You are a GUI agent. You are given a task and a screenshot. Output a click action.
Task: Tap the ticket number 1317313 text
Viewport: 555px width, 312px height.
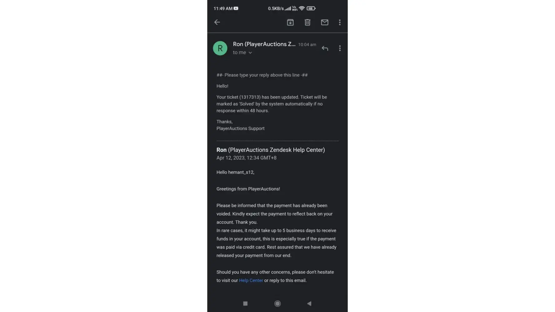pyautogui.click(x=250, y=97)
